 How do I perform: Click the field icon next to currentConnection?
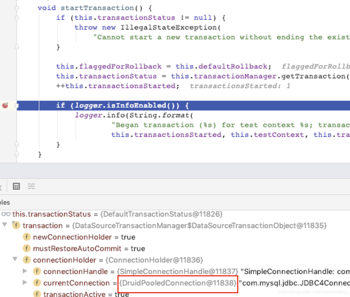[37, 283]
